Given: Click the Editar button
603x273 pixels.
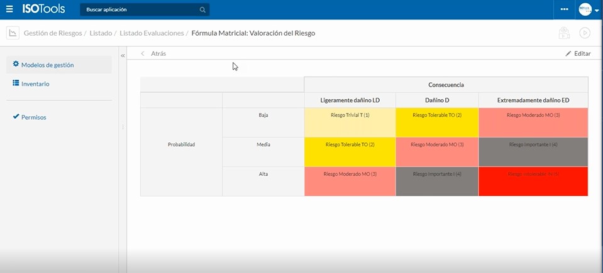Looking at the screenshot, I should [x=578, y=54].
